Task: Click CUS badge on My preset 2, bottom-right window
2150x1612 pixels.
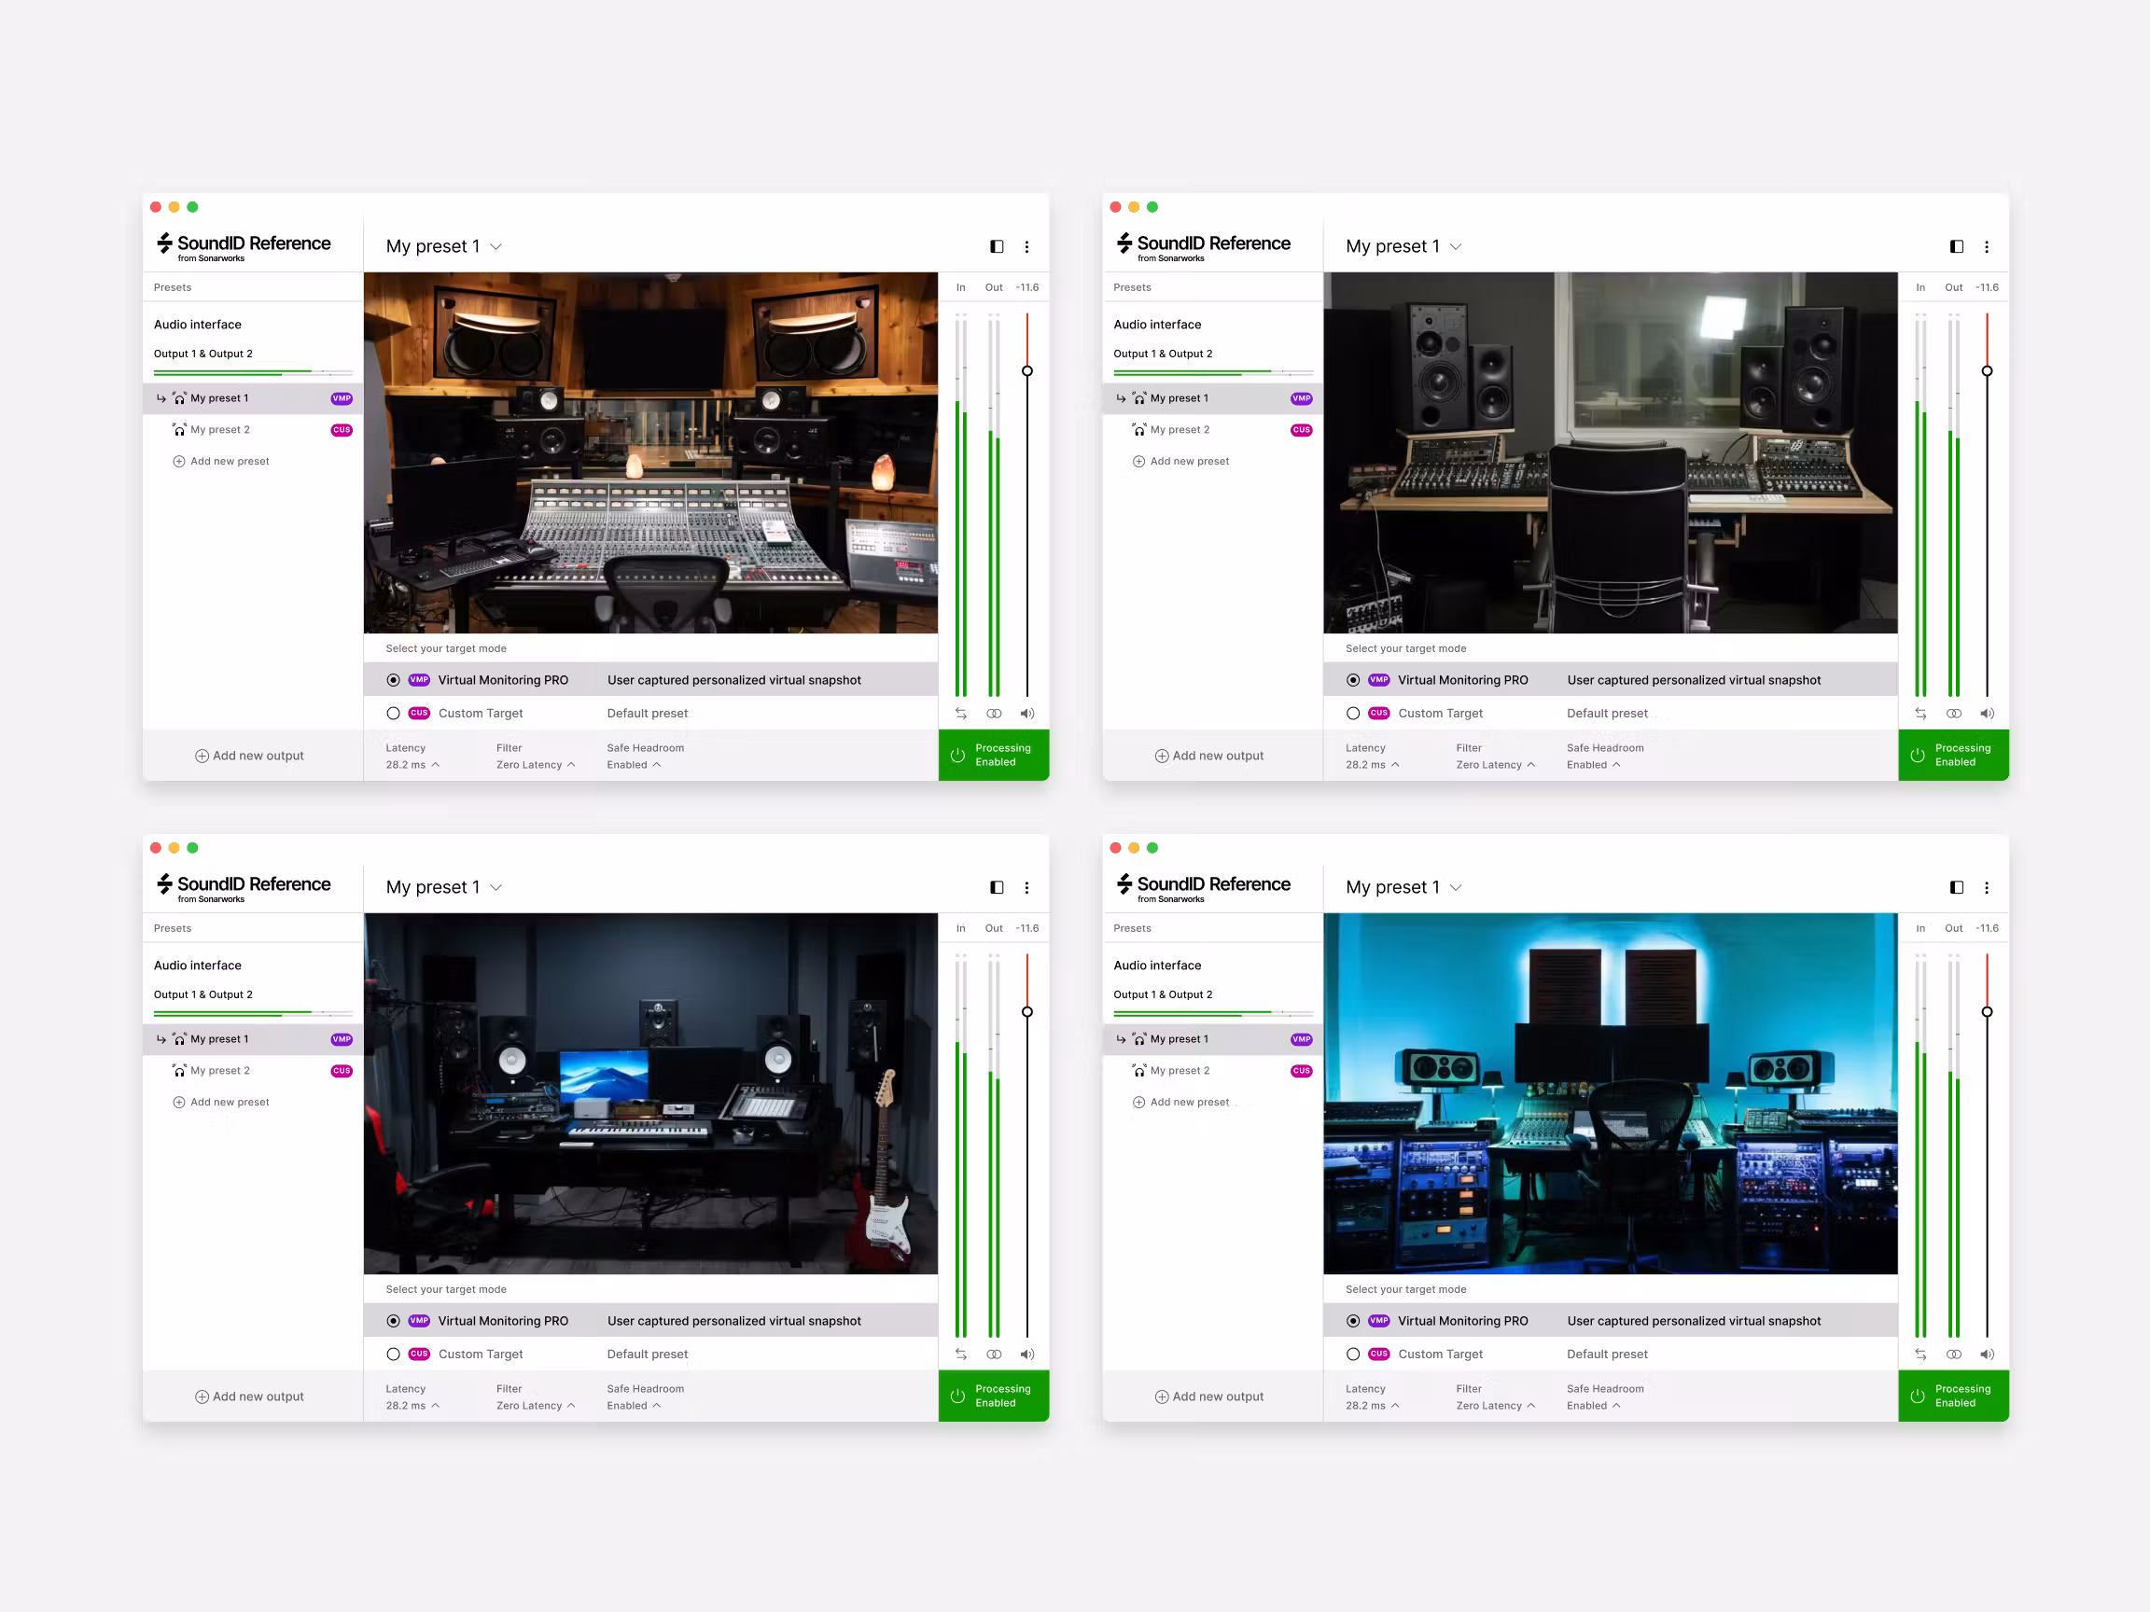Action: click(x=1302, y=1071)
